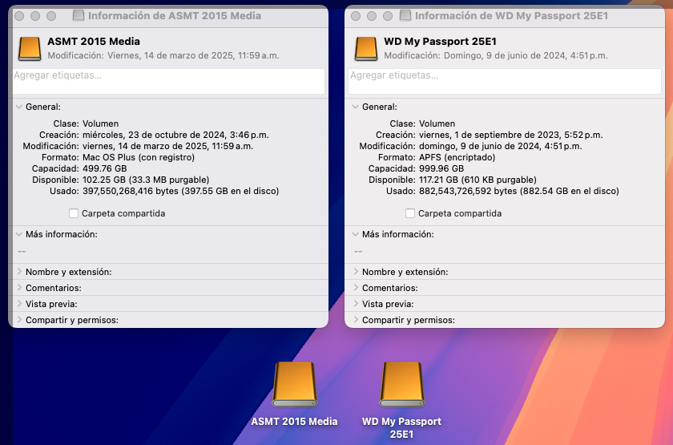Click Agregar etiquetas field in ASMT 2015 Media window

pyautogui.click(x=169, y=81)
